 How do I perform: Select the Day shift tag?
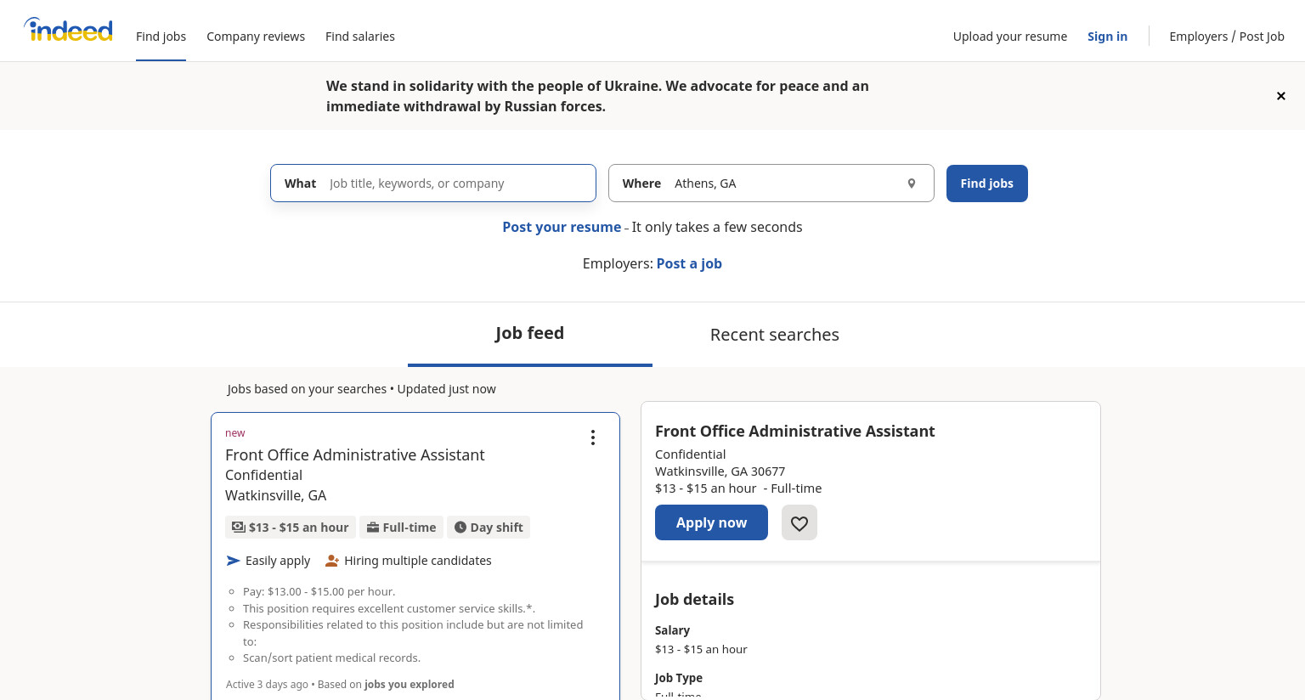tap(489, 528)
